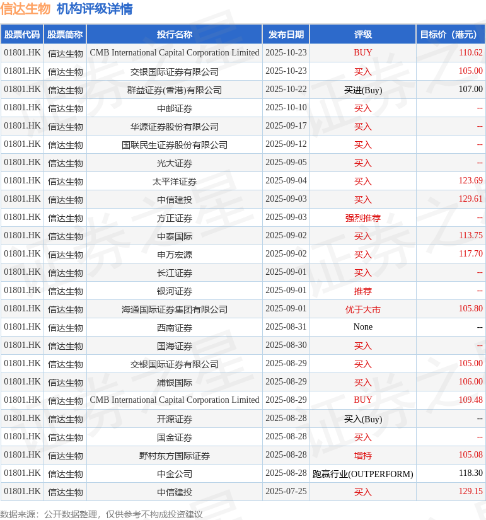The image size is (486, 520).
Task: Click the 买进(Buy) rating cell
Action: point(363,90)
